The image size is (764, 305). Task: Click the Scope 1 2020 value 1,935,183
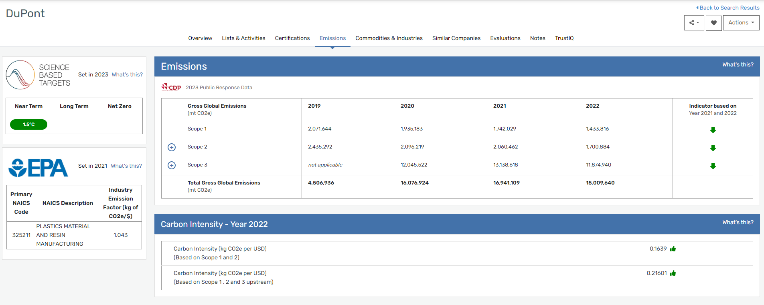(x=411, y=129)
